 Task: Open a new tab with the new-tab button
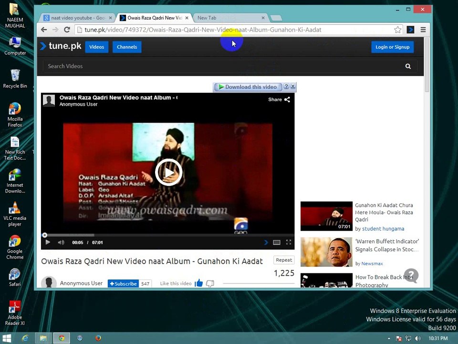tap(276, 18)
